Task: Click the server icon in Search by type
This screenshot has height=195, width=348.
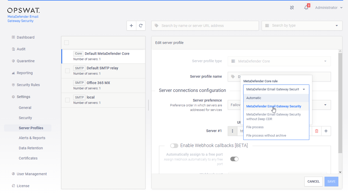Action: [267, 26]
